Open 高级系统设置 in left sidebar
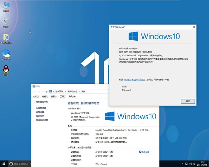 pos(42,120)
